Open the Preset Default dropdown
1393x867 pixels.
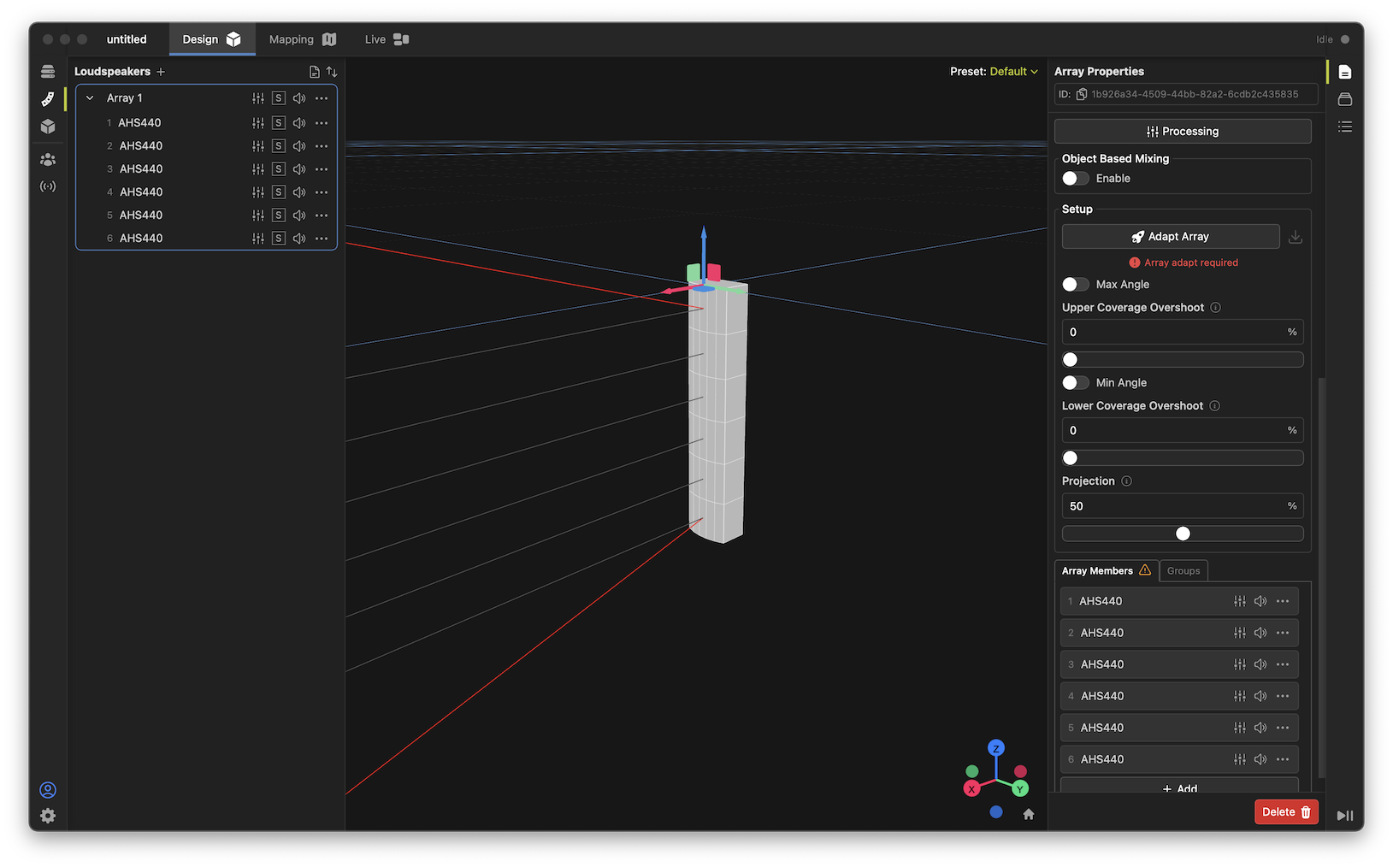coord(1013,72)
